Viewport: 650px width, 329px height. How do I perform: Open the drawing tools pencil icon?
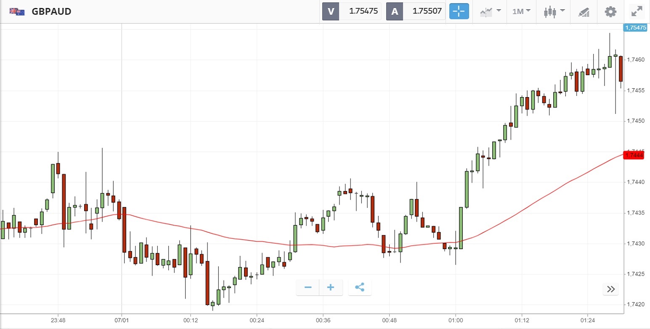584,11
